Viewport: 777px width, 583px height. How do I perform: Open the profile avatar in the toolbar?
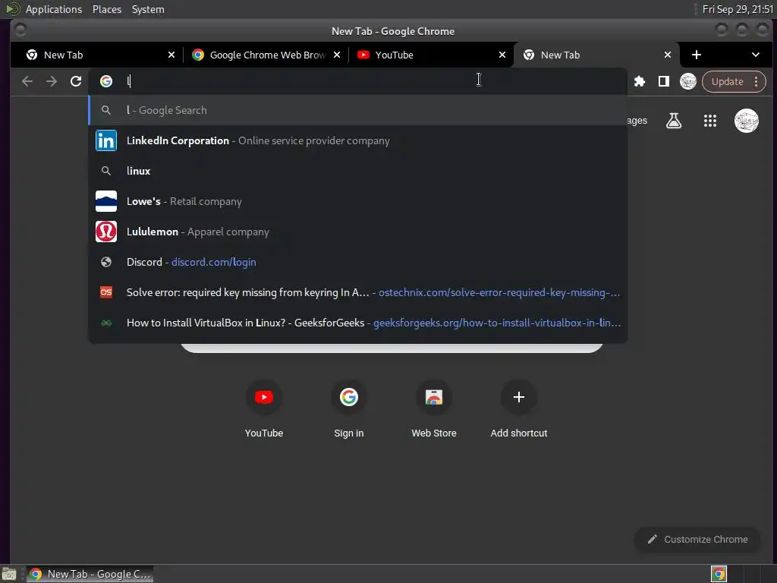687,81
